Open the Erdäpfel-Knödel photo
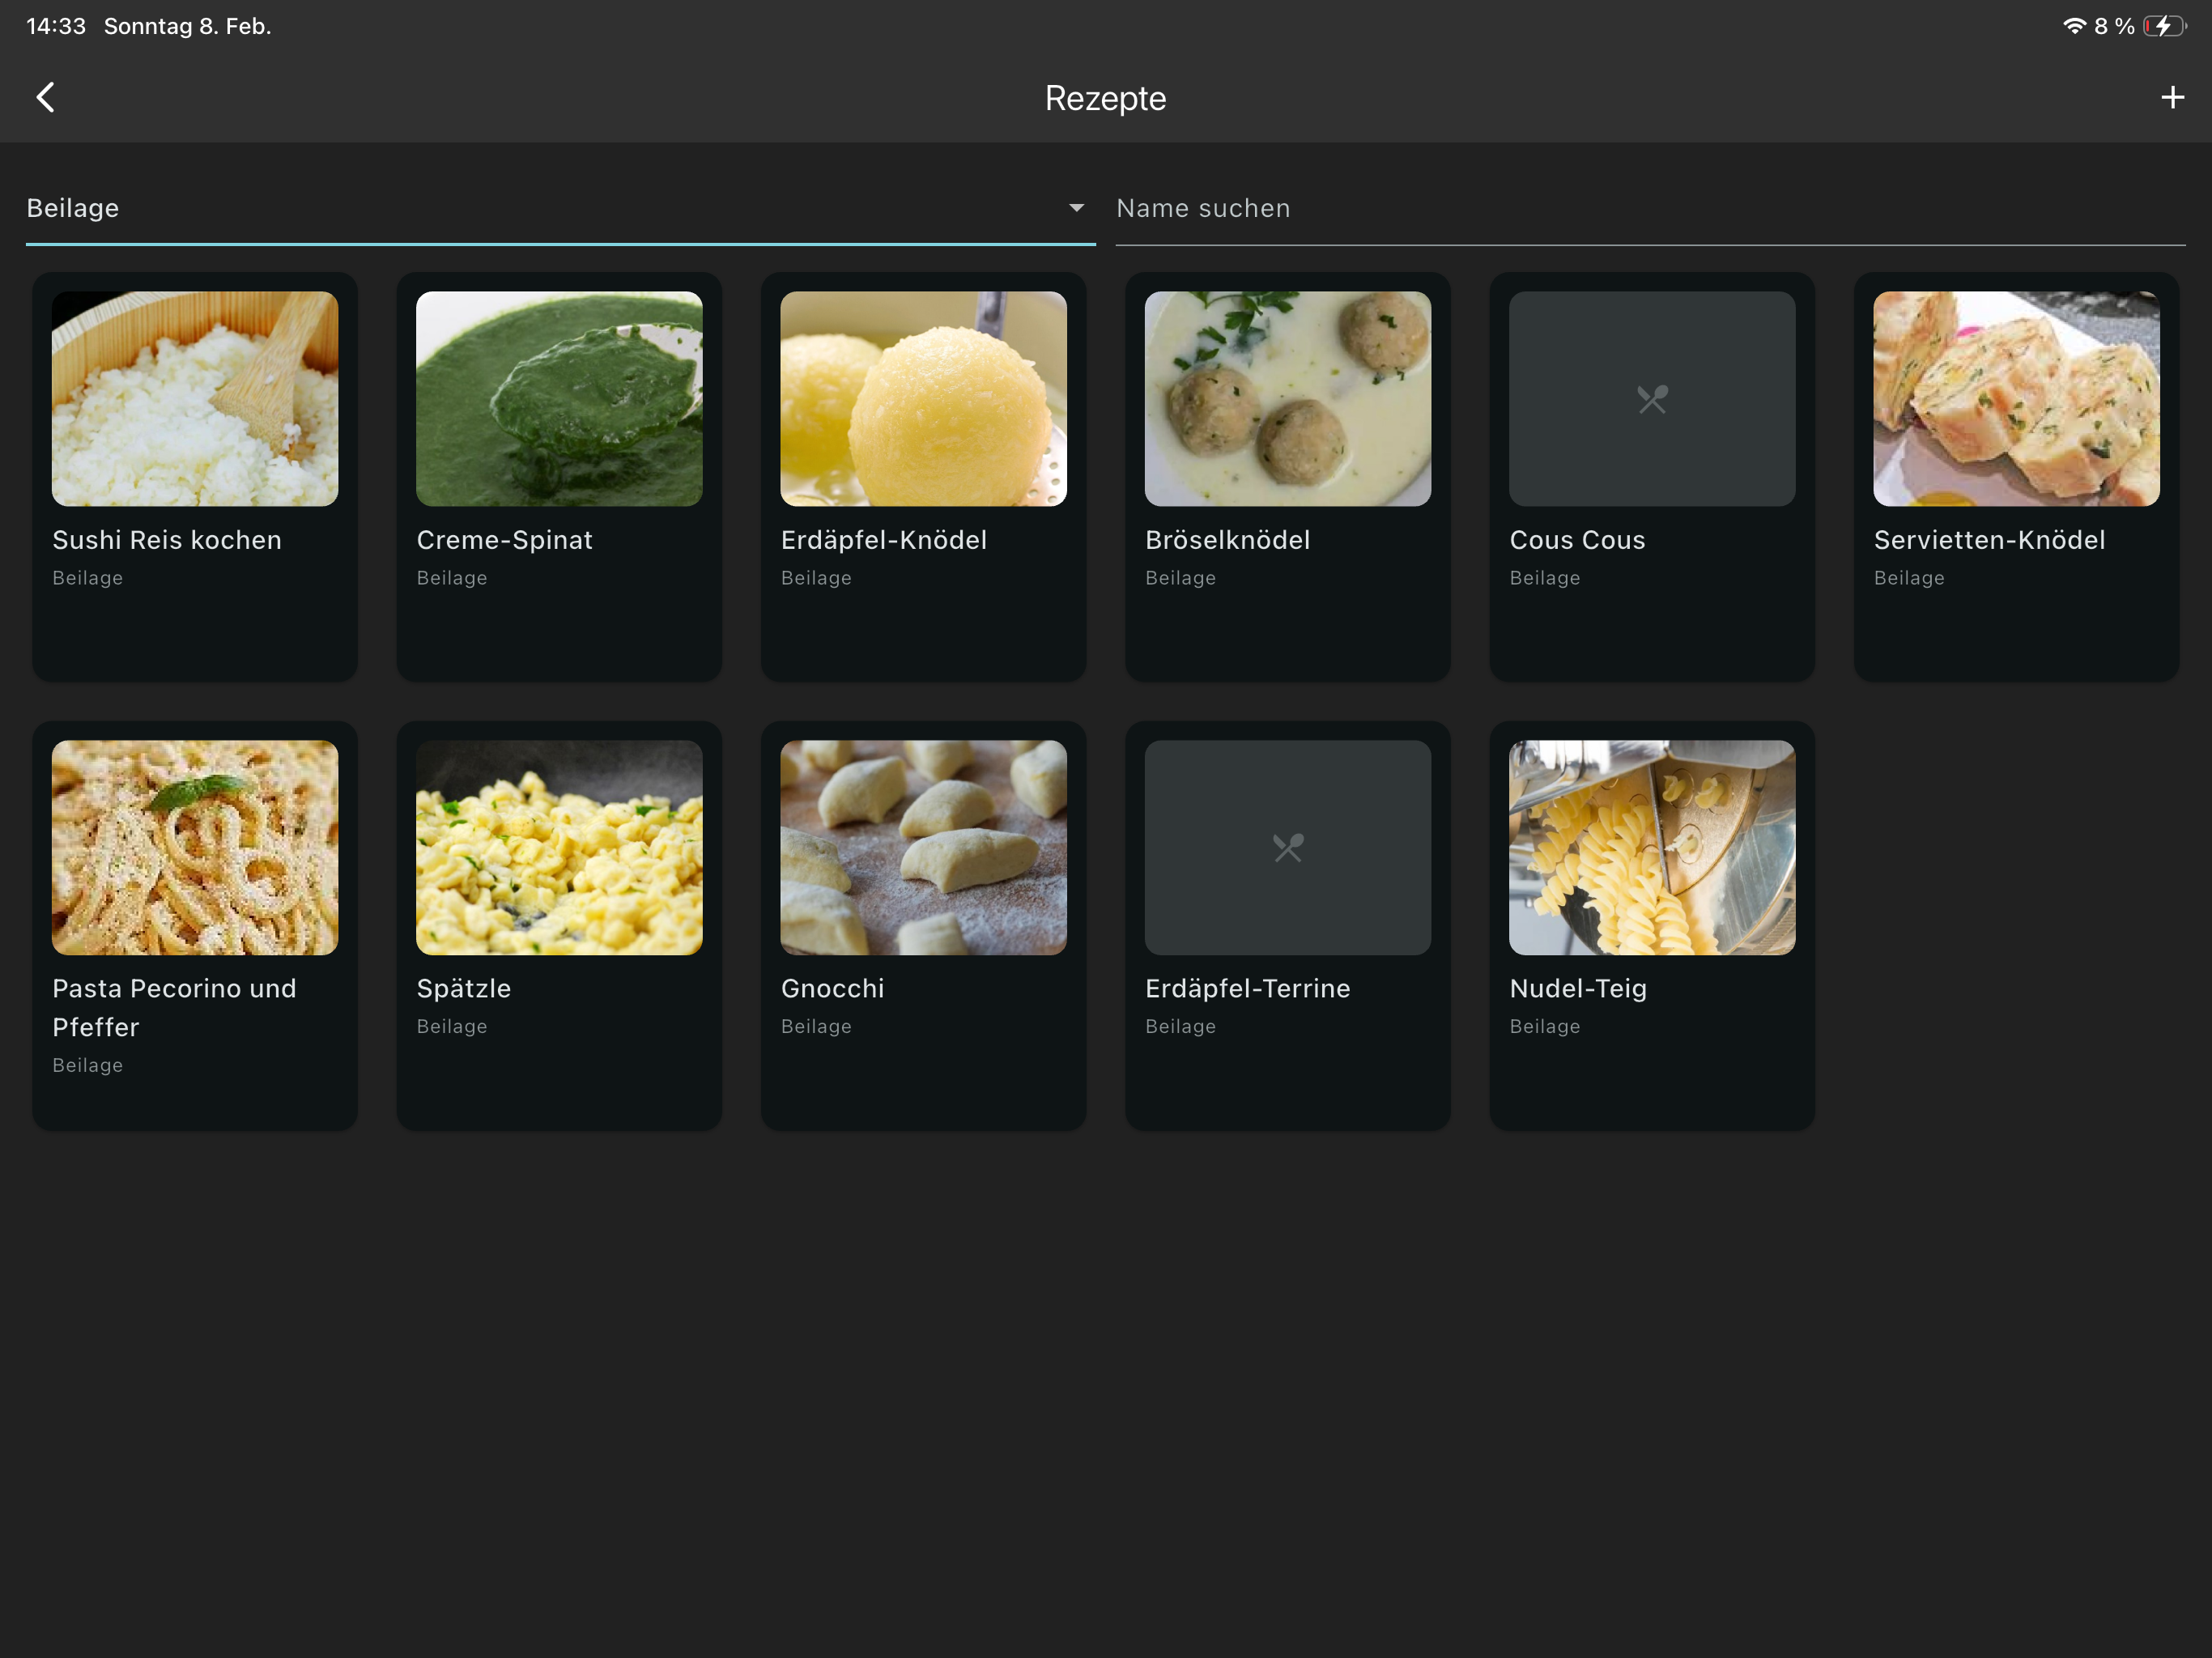This screenshot has height=1658, width=2212. coord(923,398)
